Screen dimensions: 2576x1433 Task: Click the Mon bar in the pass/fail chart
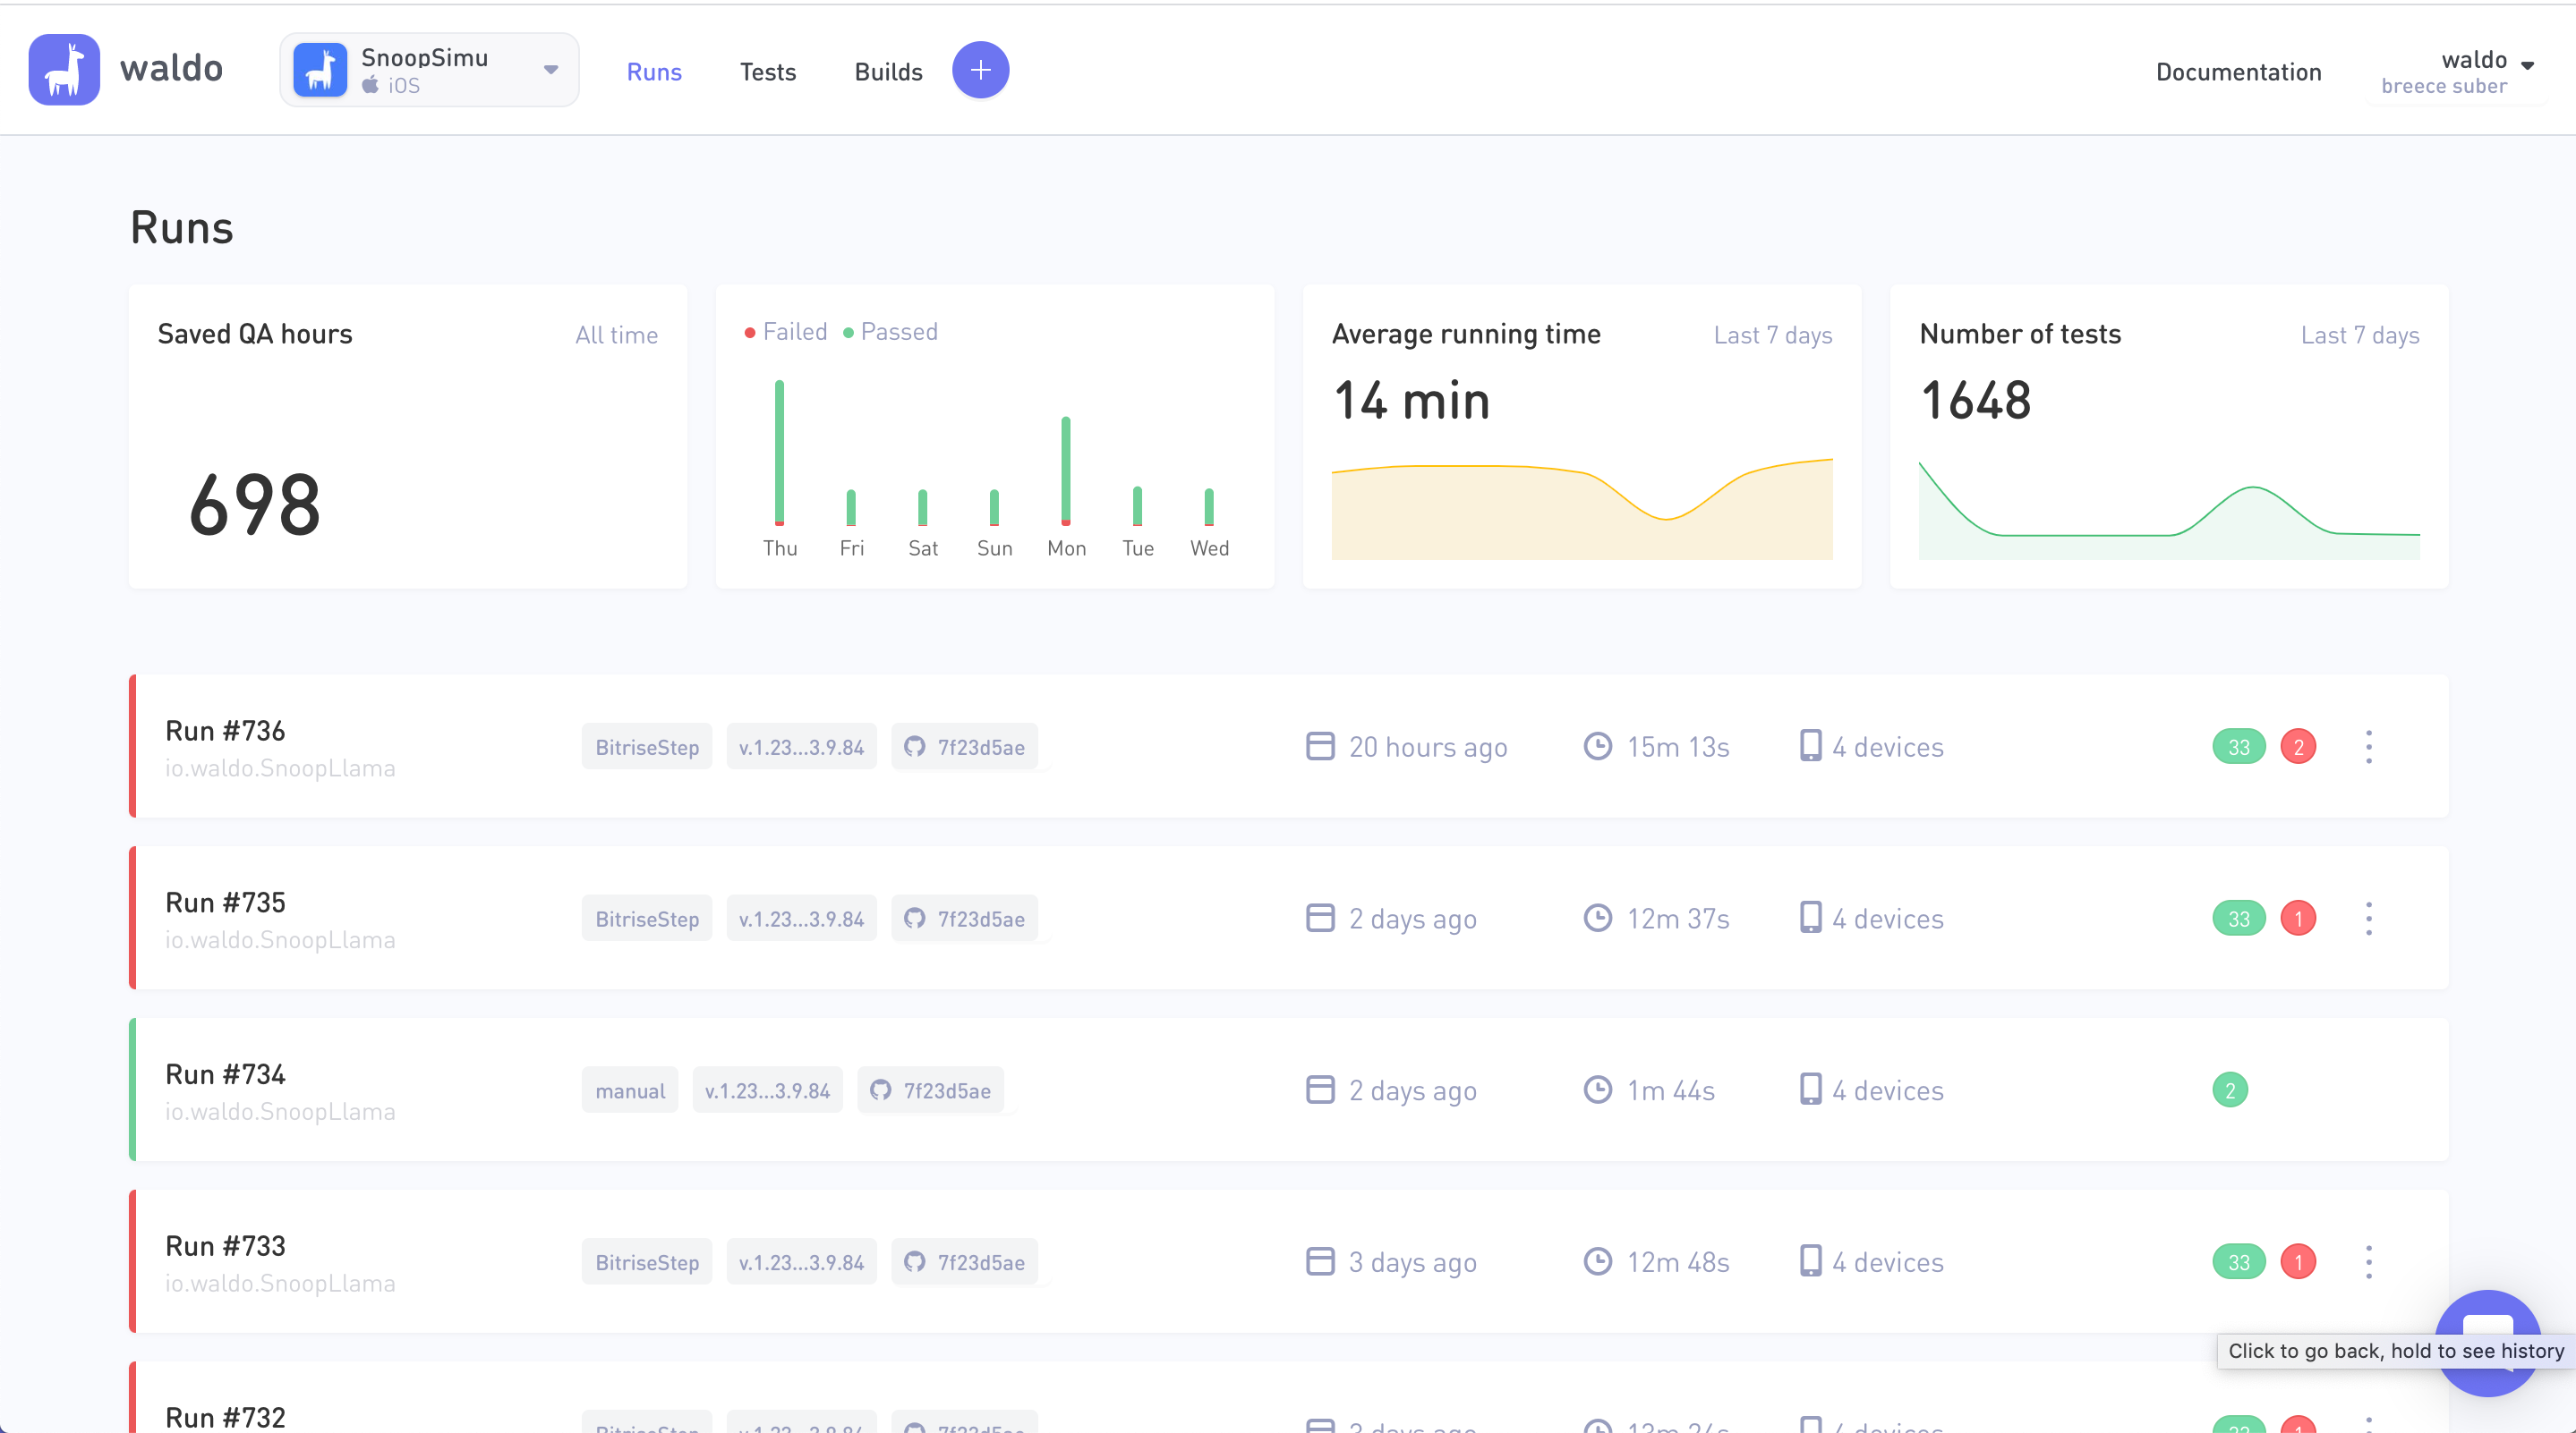pyautogui.click(x=1066, y=471)
